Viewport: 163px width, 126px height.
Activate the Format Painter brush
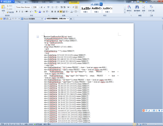(10, 12)
